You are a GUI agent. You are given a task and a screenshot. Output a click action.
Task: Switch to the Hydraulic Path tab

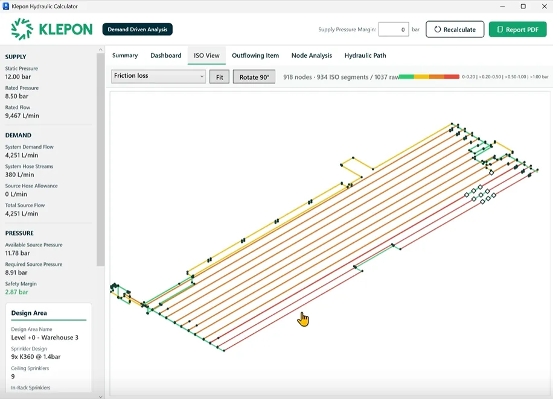(x=365, y=55)
